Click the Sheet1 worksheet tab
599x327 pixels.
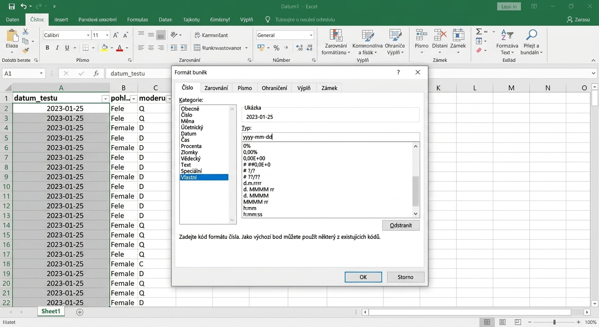pos(51,312)
